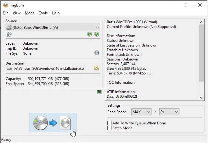Screen dimensions: 208x143
Task: Click the 'Disc Information:' heading
Action: (121, 36)
